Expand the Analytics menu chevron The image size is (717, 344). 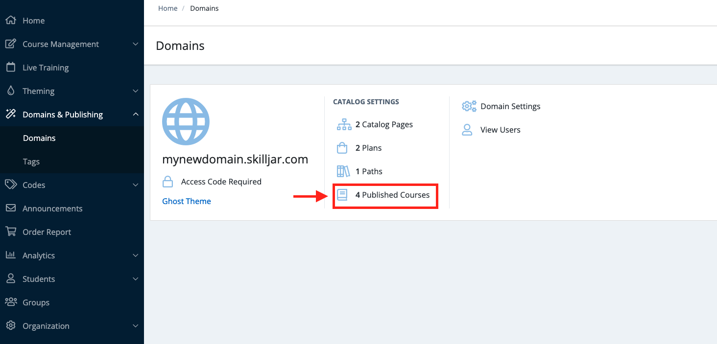[x=136, y=255]
